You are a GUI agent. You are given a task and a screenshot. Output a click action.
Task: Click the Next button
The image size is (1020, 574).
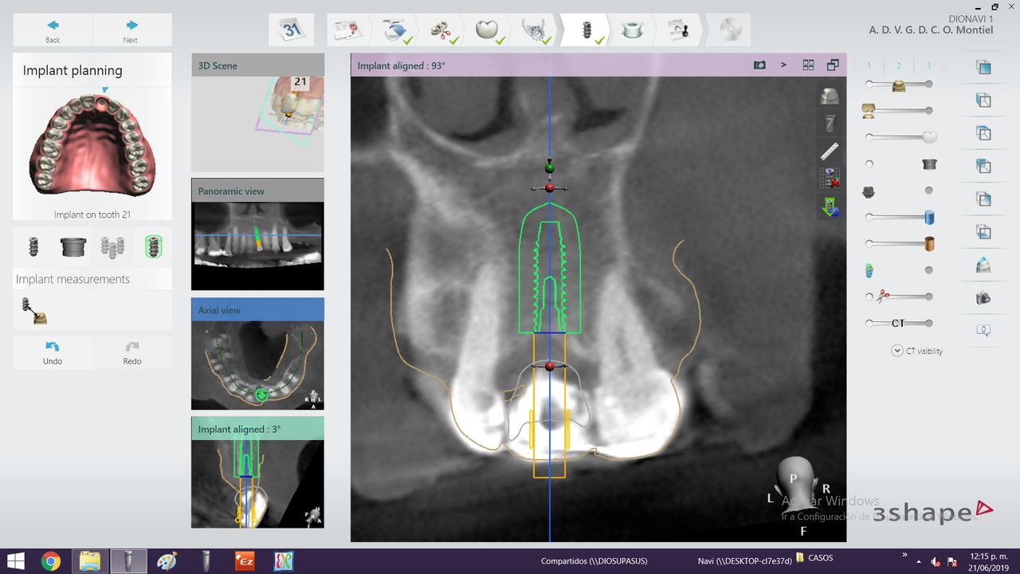point(131,30)
